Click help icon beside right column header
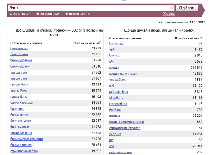Viewport: 215px width, 155px height. 201,38
